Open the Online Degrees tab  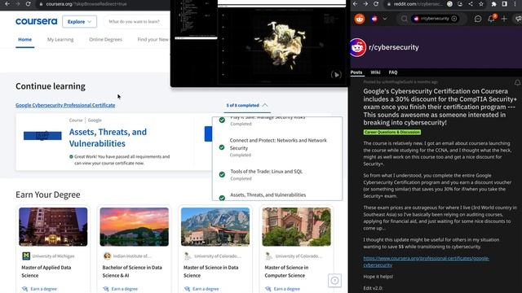point(105,39)
